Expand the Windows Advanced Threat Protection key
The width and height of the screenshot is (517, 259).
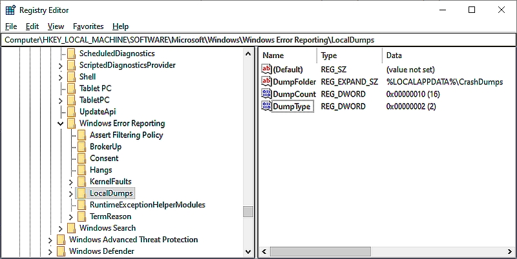tap(50, 240)
